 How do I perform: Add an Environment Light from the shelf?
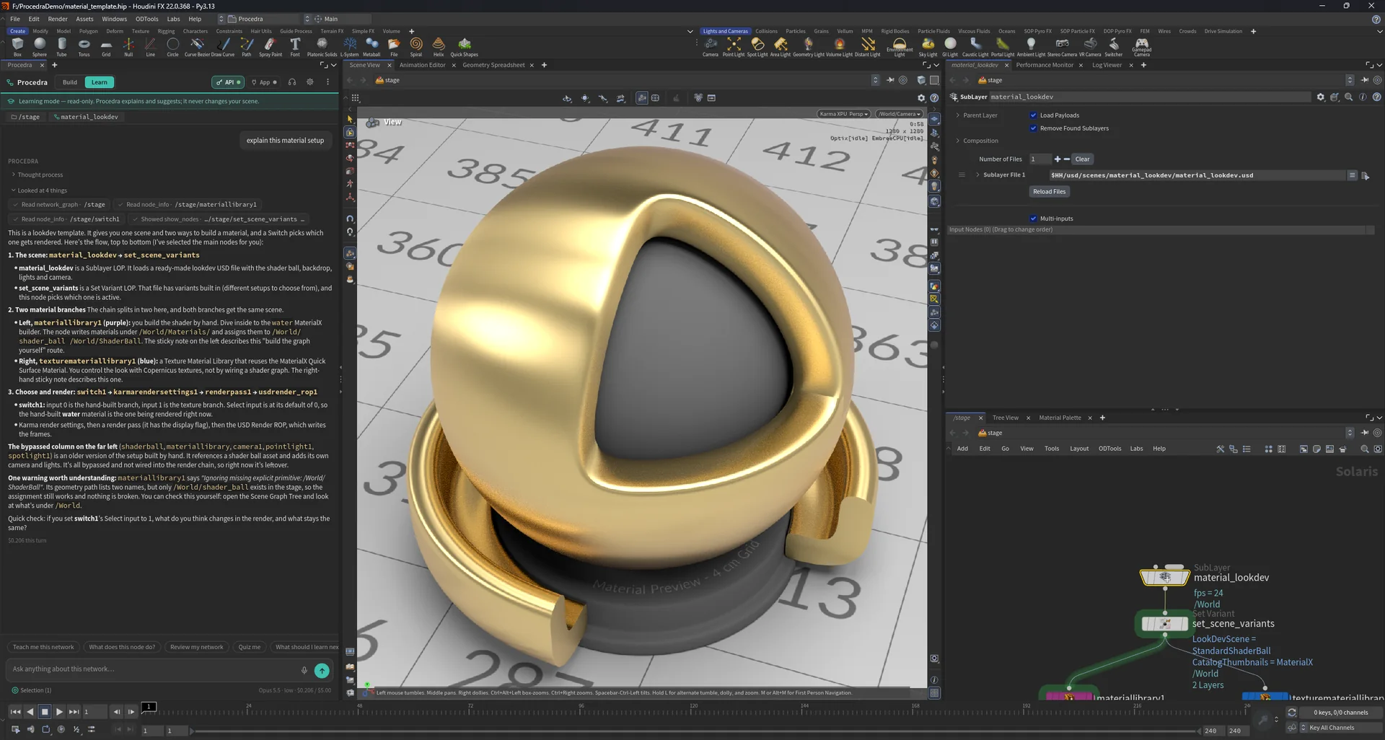(x=900, y=48)
